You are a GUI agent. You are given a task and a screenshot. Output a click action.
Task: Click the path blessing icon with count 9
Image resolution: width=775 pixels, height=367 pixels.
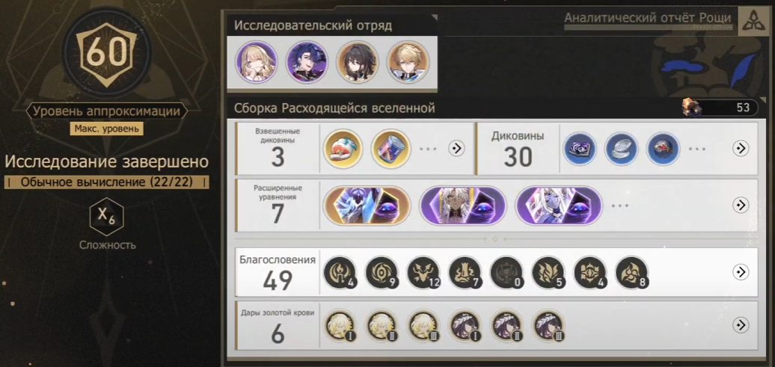click(x=382, y=273)
